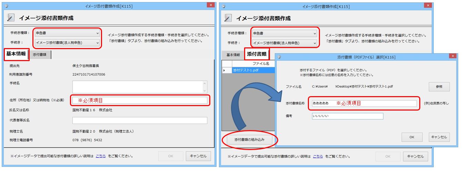Click キャンセル button in right main window
462x172 pixels.
point(415,156)
